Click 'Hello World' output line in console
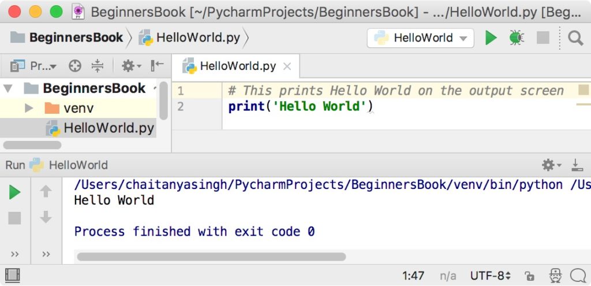591x286 pixels. (114, 200)
